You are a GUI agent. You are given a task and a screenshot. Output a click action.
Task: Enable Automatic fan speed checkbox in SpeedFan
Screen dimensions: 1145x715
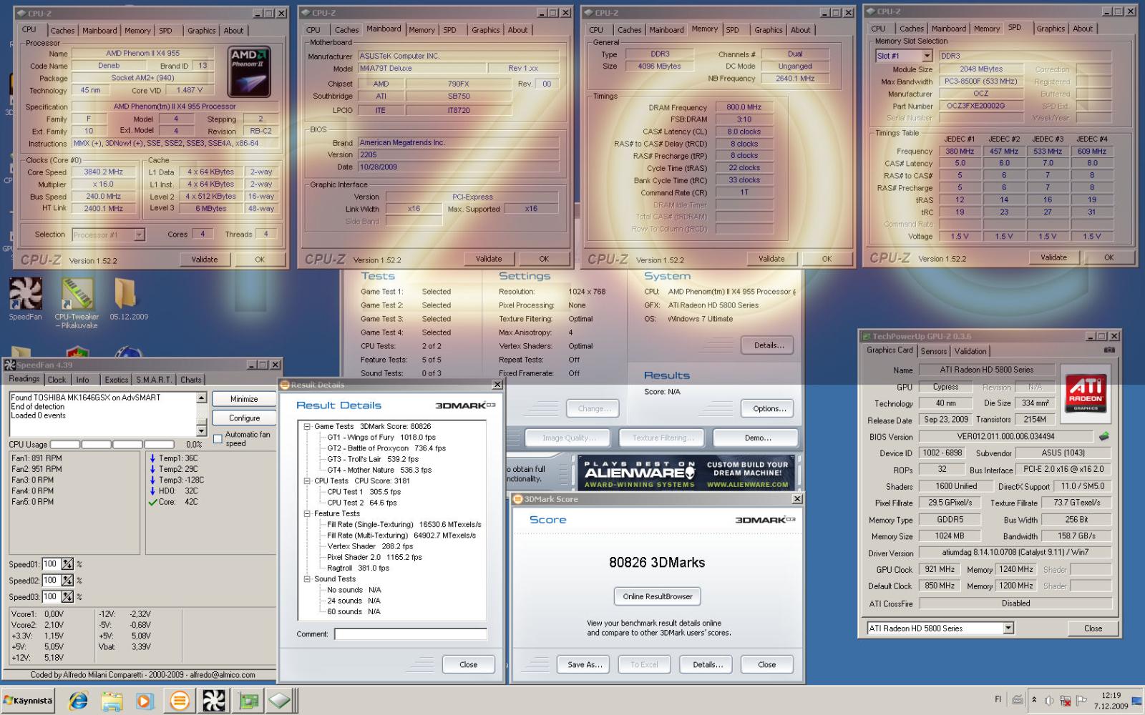click(x=218, y=438)
